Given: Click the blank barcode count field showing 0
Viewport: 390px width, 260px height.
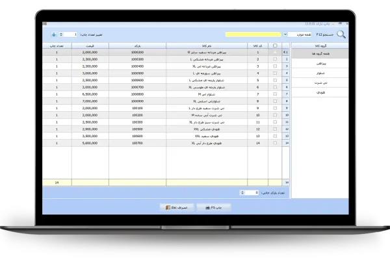Looking at the screenshot, I should tap(252, 192).
